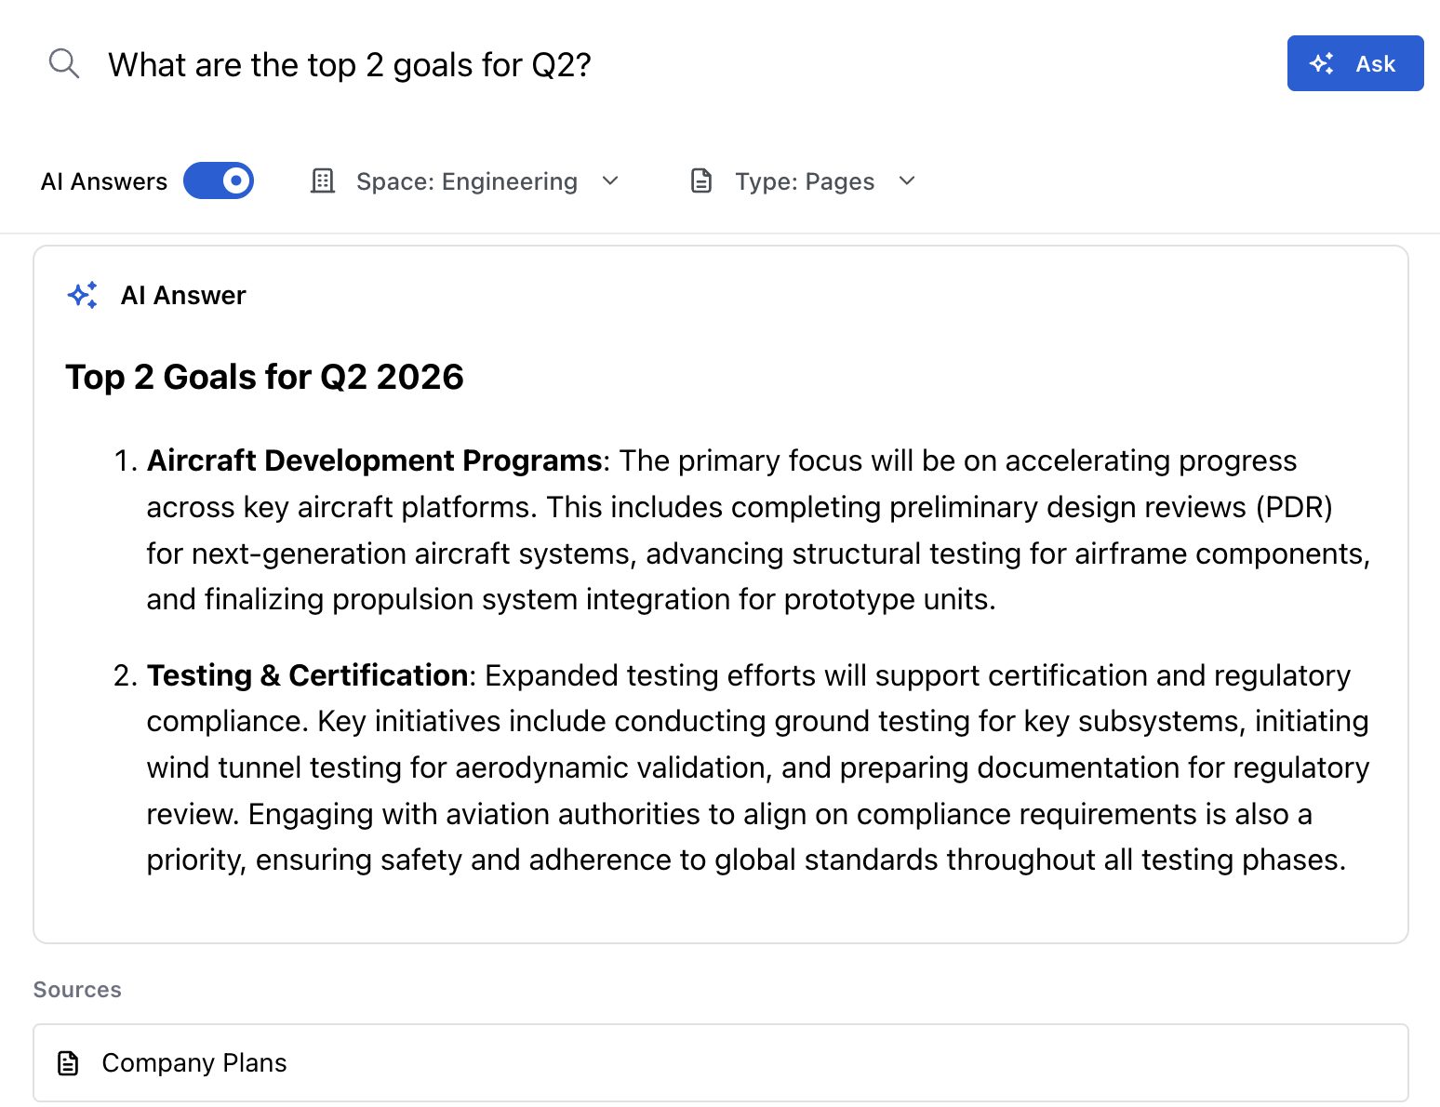This screenshot has width=1440, height=1107.
Task: Click the AI Answers toggle label
Action: pyautogui.click(x=104, y=181)
